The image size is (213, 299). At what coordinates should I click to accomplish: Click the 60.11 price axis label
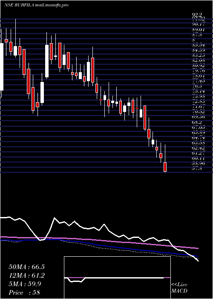point(198,158)
